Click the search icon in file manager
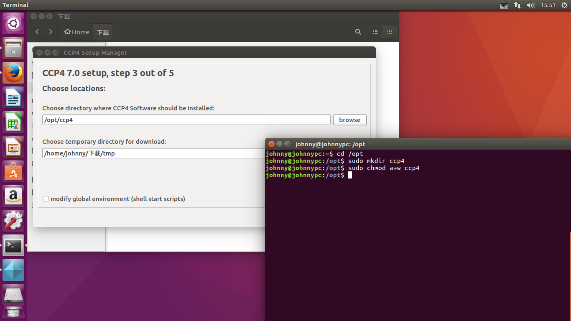571x321 pixels. [358, 32]
